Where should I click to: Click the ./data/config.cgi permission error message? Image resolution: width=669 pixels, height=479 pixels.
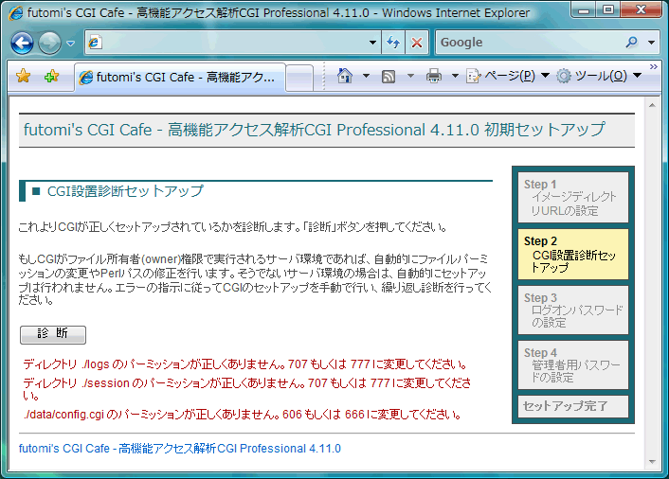(x=243, y=415)
